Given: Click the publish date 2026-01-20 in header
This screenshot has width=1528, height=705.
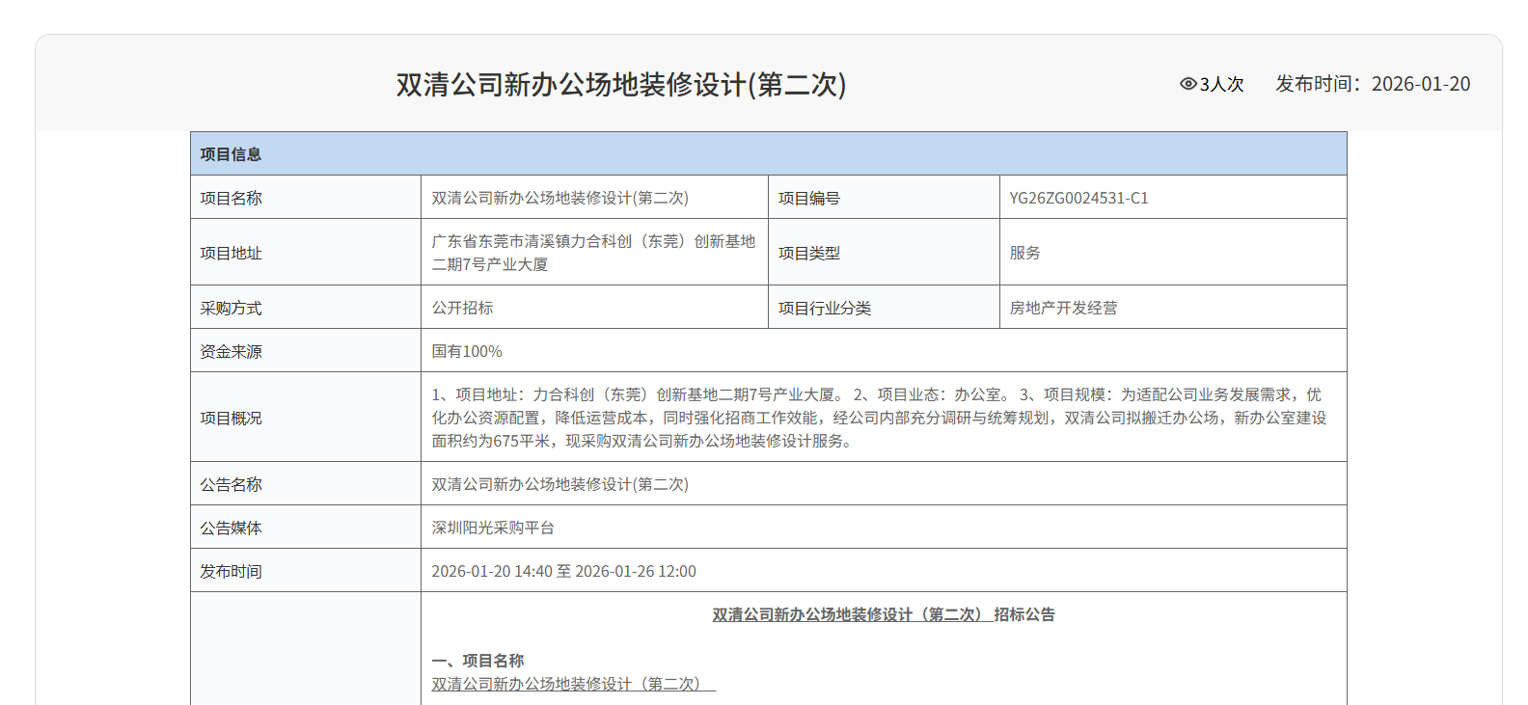Looking at the screenshot, I should (x=1420, y=84).
